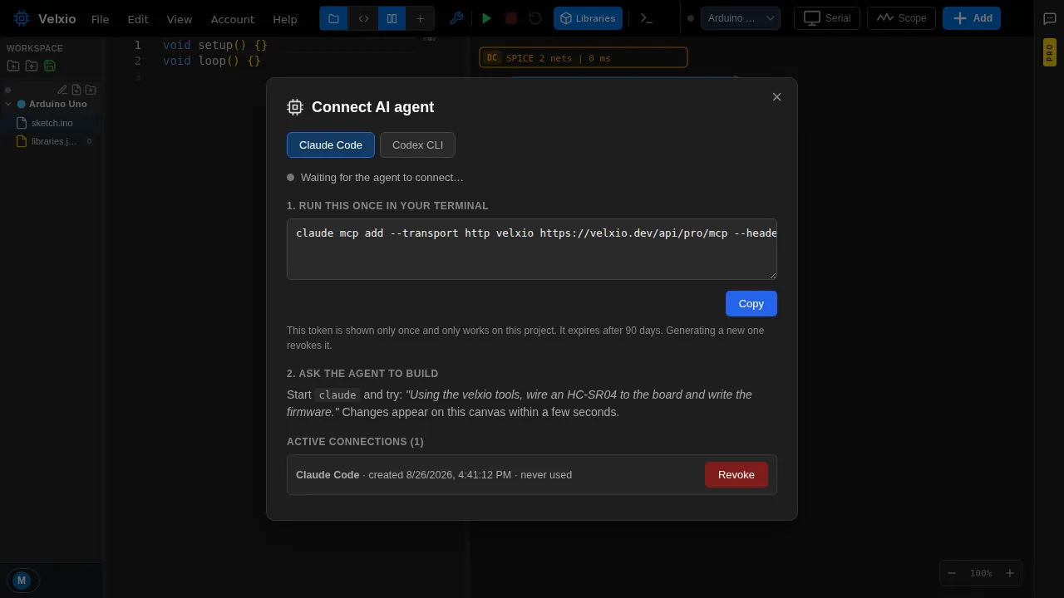Add a new file to Arduino Uno
The width and height of the screenshot is (1064, 598).
point(76,90)
